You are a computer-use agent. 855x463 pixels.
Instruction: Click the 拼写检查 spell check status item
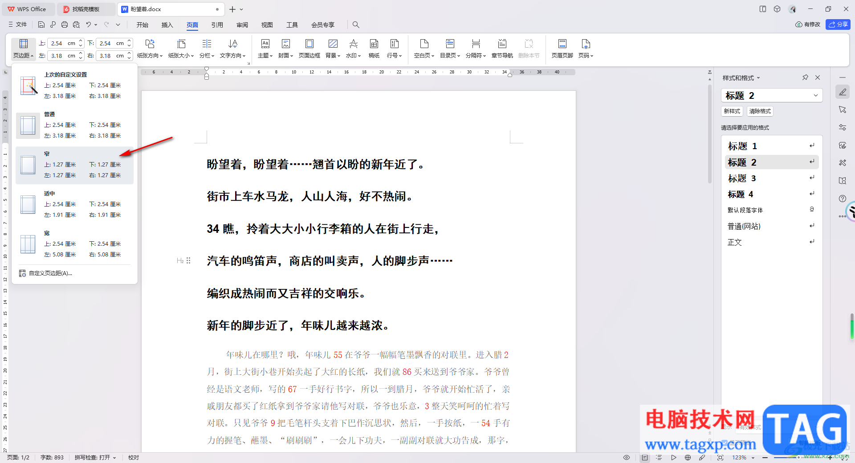point(95,458)
